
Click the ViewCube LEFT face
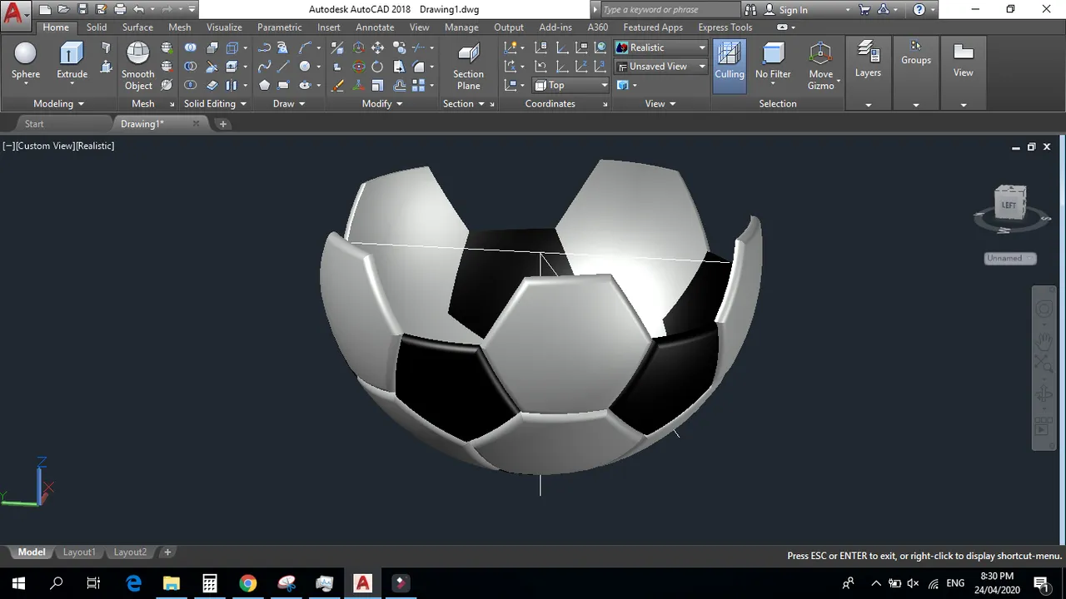pyautogui.click(x=1009, y=205)
